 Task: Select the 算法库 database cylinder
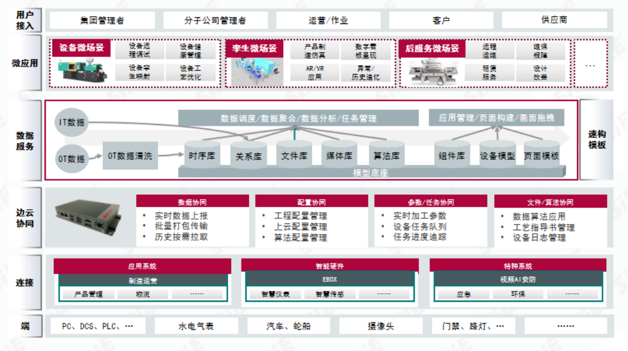click(x=387, y=154)
